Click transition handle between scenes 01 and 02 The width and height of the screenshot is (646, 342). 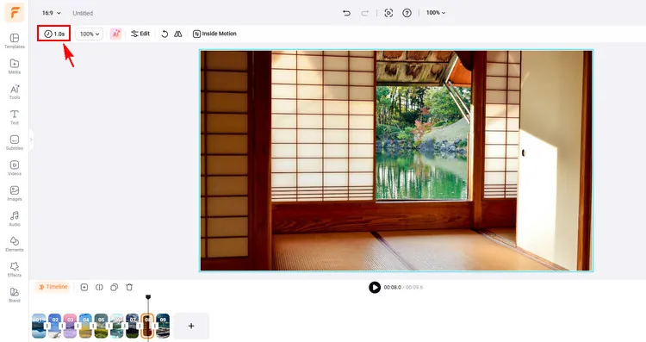pyautogui.click(x=47, y=326)
